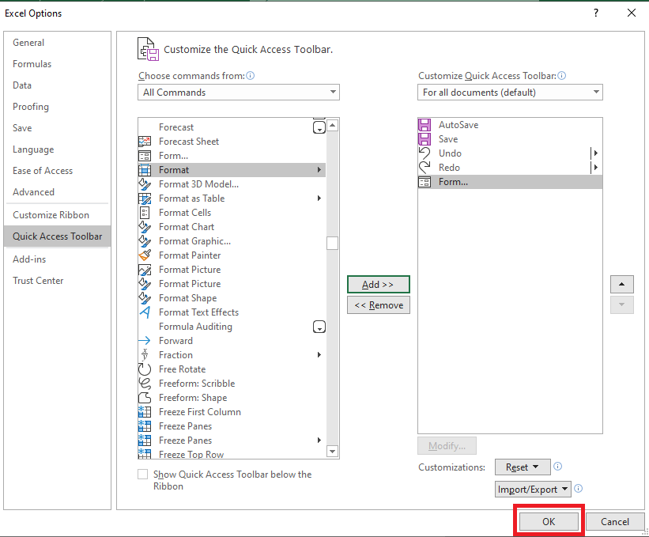Click the Forecast Sheet chart icon
The width and height of the screenshot is (649, 537).
145,142
